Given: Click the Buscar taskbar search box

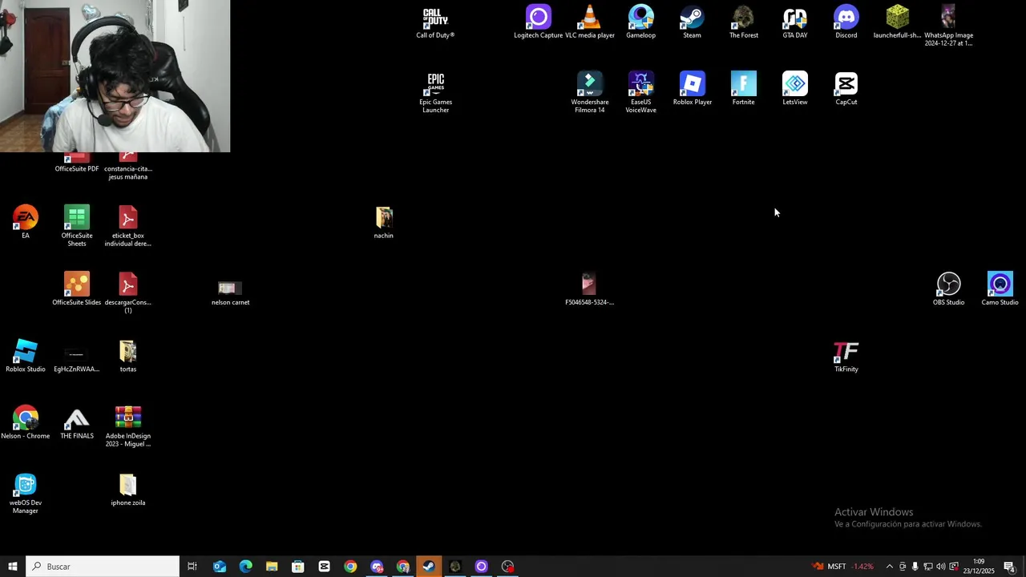Looking at the screenshot, I should tap(103, 567).
